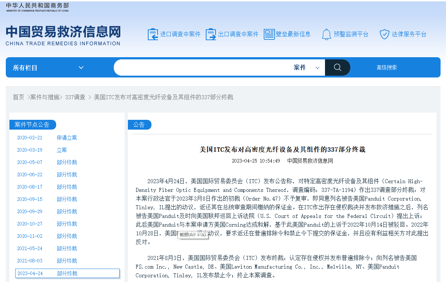Open the 2020-08-17 部分终裁 entry
The width and height of the screenshot is (446, 282).
pos(47,187)
